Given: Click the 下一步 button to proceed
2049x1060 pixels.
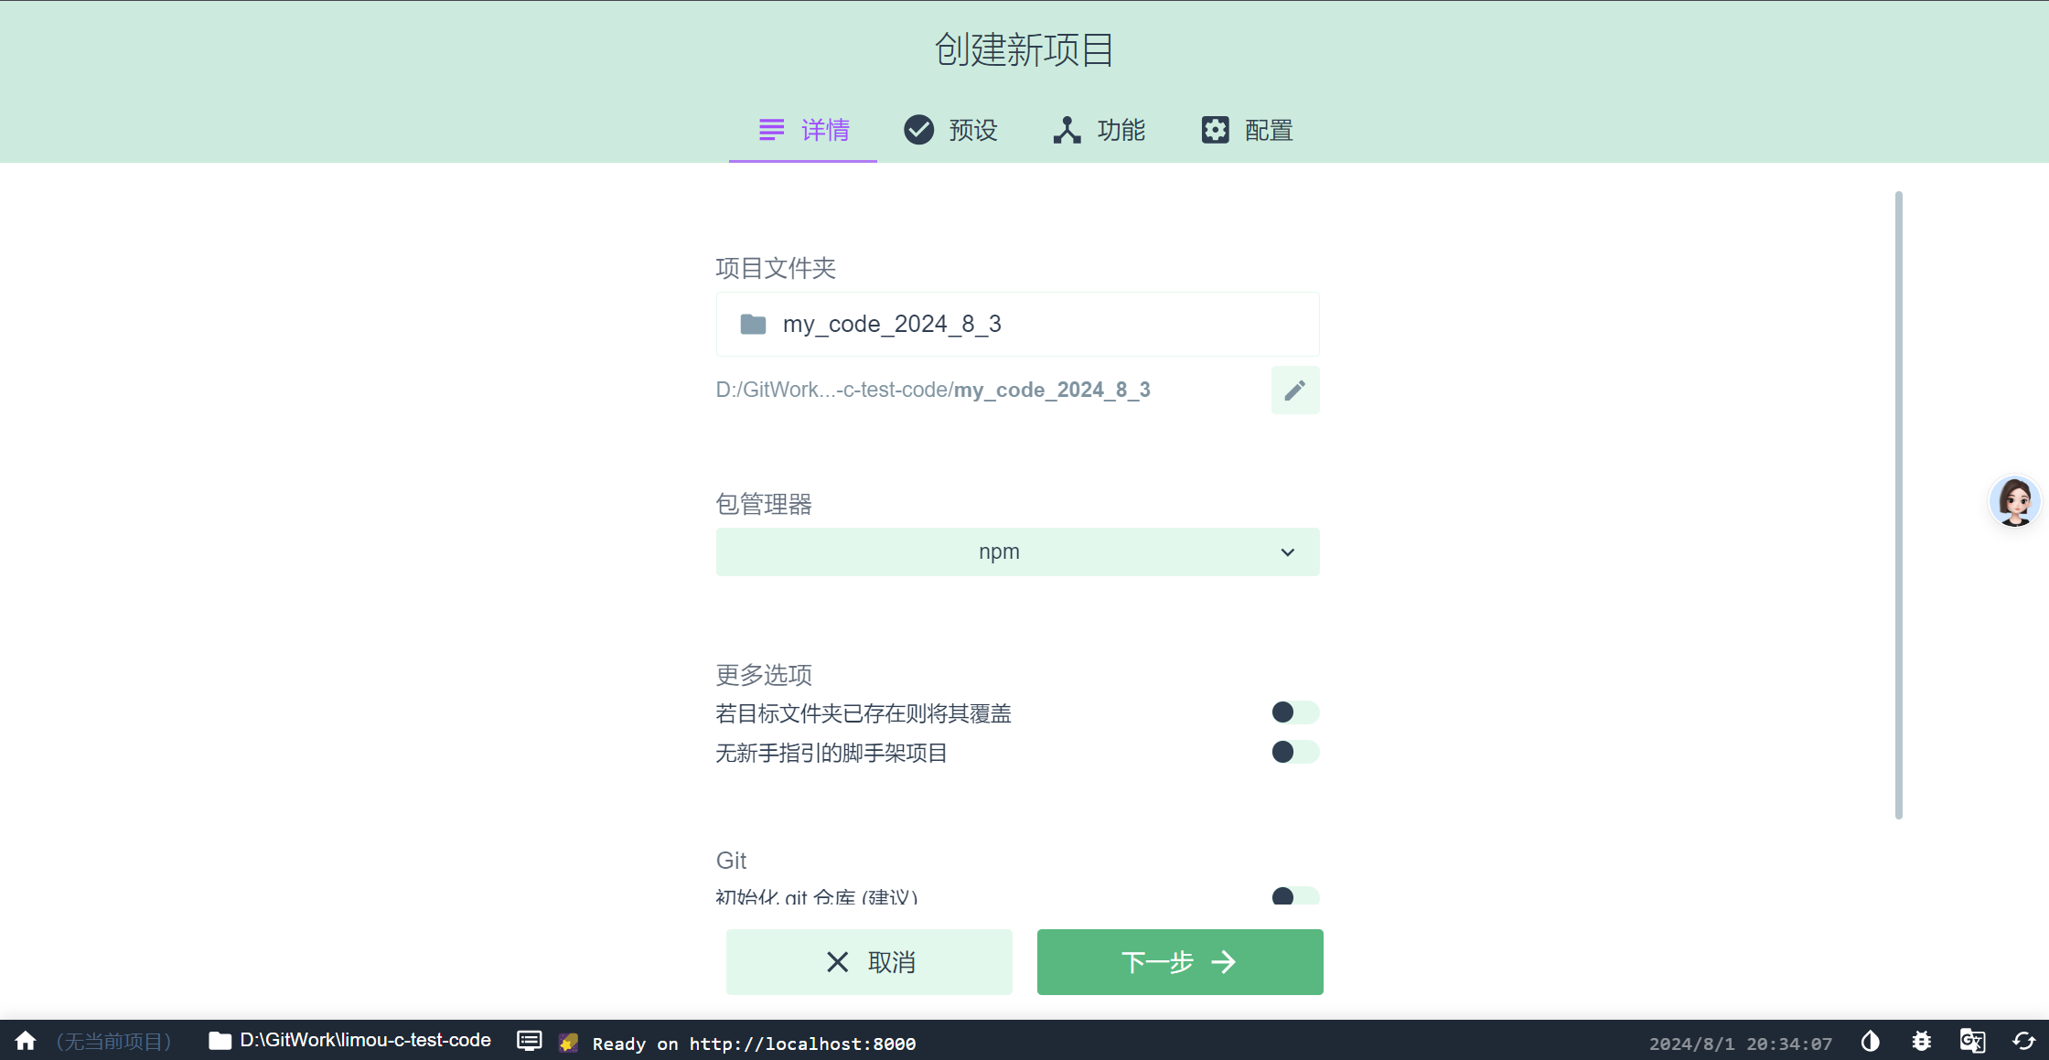Looking at the screenshot, I should coord(1179,961).
